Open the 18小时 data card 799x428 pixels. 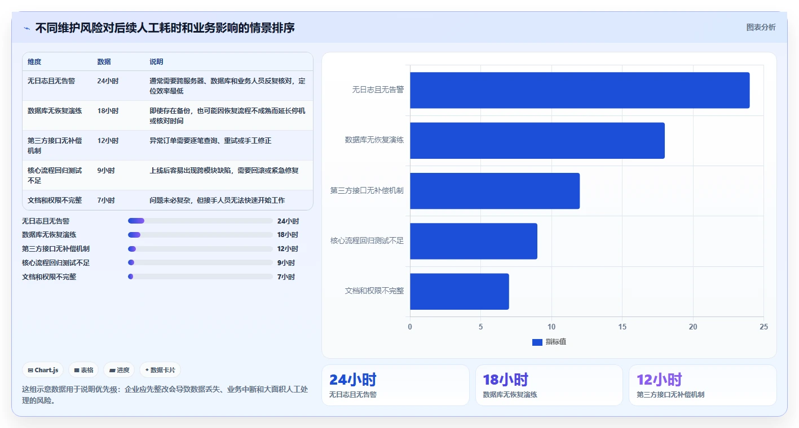(x=549, y=385)
